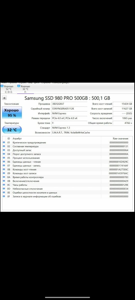The height and width of the screenshot is (300, 135).
Task: Open health status button showing 95 %
Action: [12, 113]
